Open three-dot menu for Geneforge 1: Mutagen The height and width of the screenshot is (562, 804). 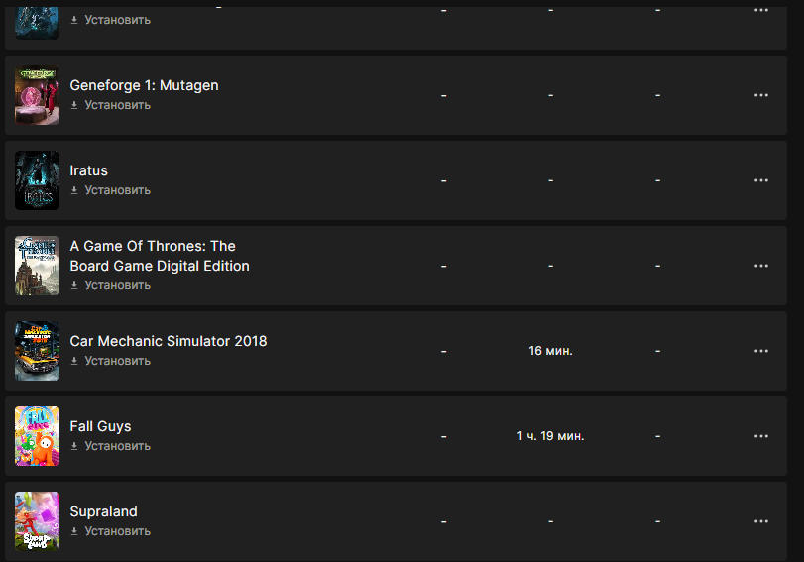761,95
